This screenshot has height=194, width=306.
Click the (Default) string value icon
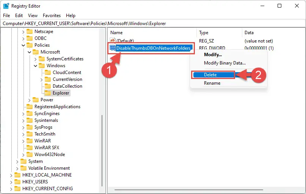[113, 40]
